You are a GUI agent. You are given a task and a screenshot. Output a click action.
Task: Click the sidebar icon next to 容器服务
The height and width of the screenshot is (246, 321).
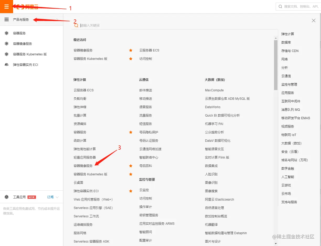(7, 33)
